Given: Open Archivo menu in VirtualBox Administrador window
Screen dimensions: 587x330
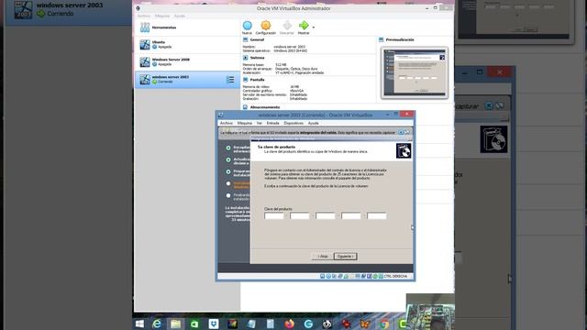Looking at the screenshot, I should coord(143,16).
